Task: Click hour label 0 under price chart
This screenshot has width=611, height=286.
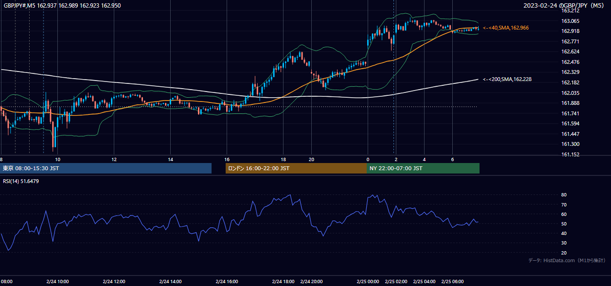Action: (368, 160)
